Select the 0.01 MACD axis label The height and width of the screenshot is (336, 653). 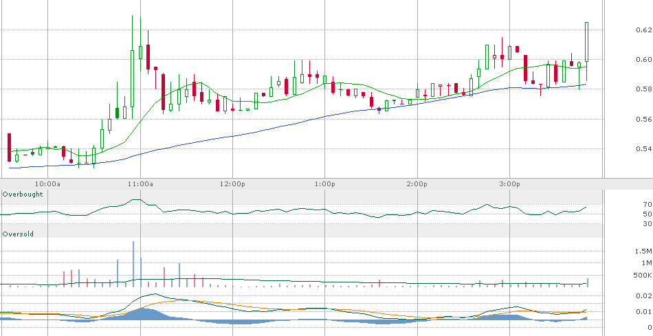click(x=644, y=311)
